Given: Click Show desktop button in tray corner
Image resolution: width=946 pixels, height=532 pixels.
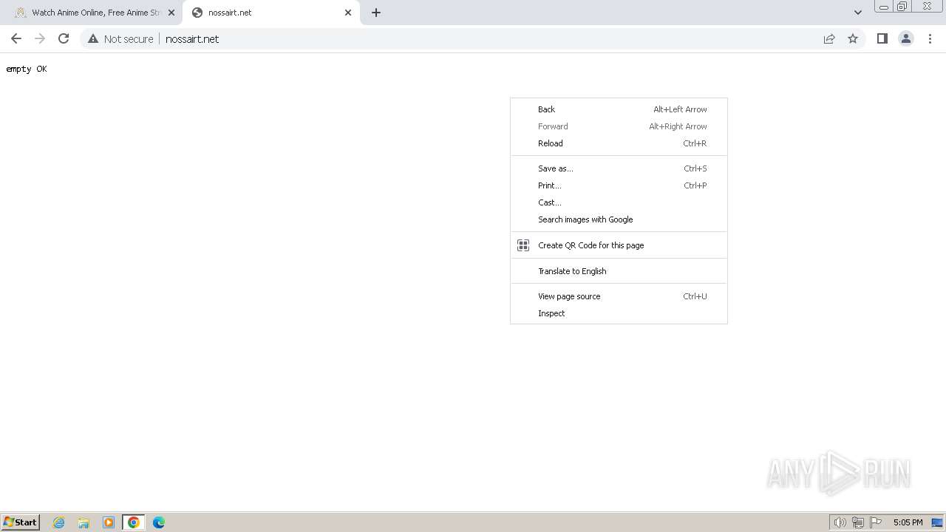Looking at the screenshot, I should click(x=937, y=522).
